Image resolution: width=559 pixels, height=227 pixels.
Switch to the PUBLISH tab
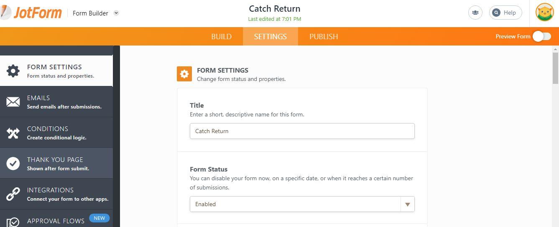(324, 37)
